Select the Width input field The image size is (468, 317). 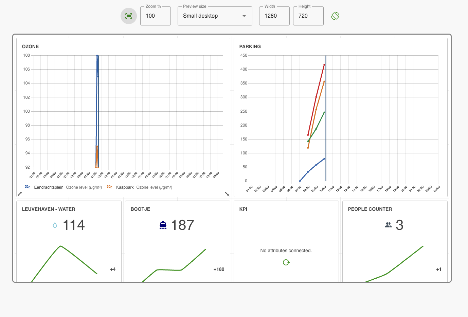(x=274, y=16)
